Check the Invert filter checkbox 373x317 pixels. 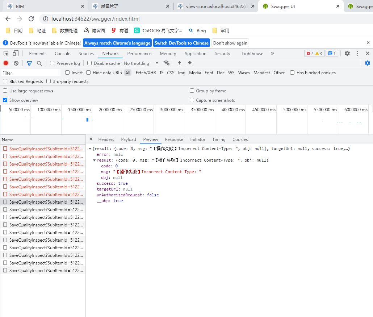pos(67,72)
